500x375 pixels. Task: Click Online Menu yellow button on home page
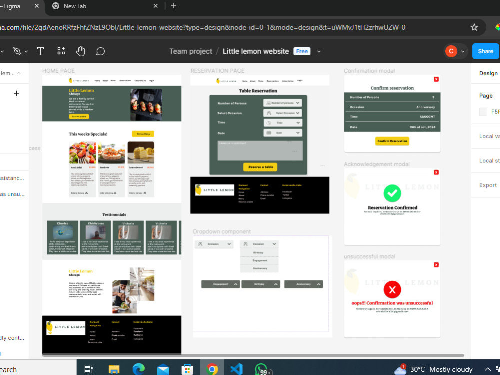[x=143, y=134]
